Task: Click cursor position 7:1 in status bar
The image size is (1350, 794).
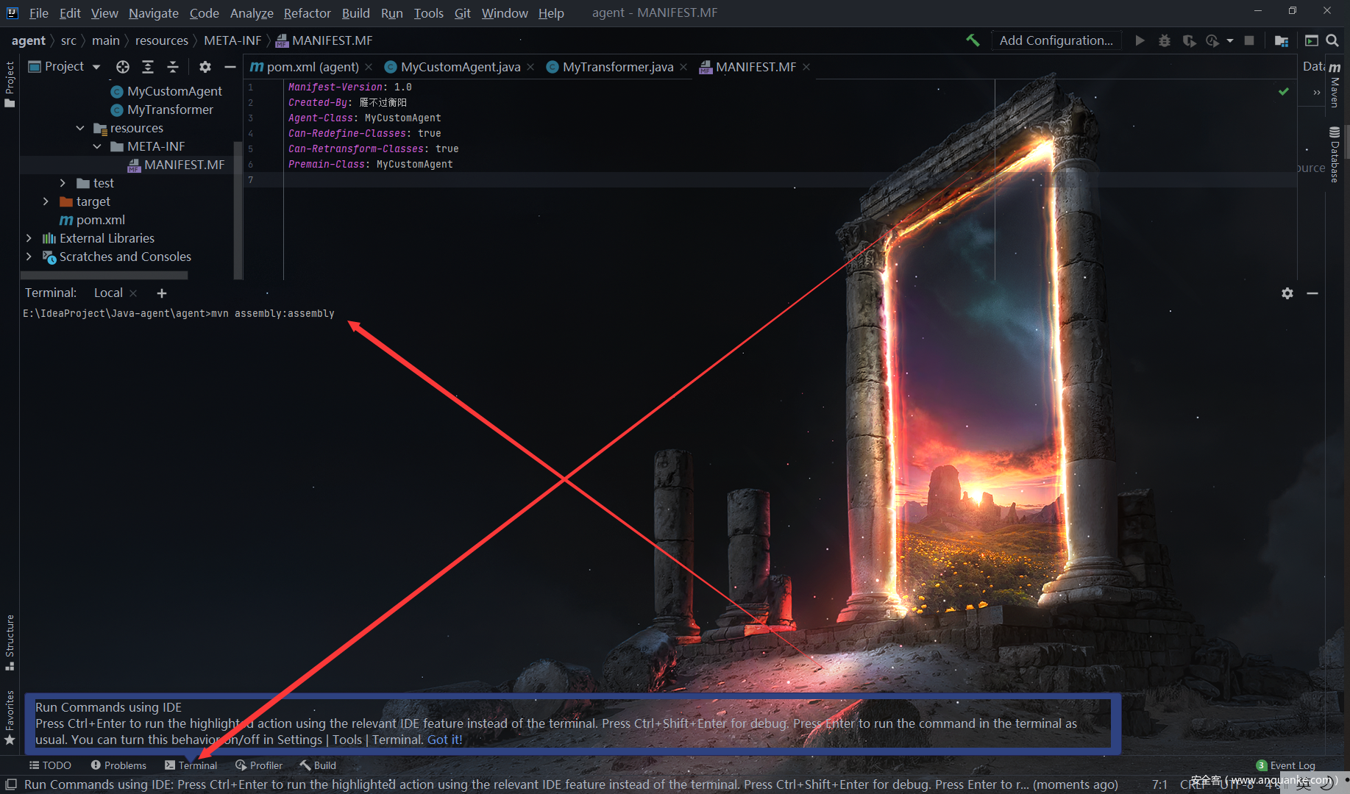Action: tap(1159, 784)
